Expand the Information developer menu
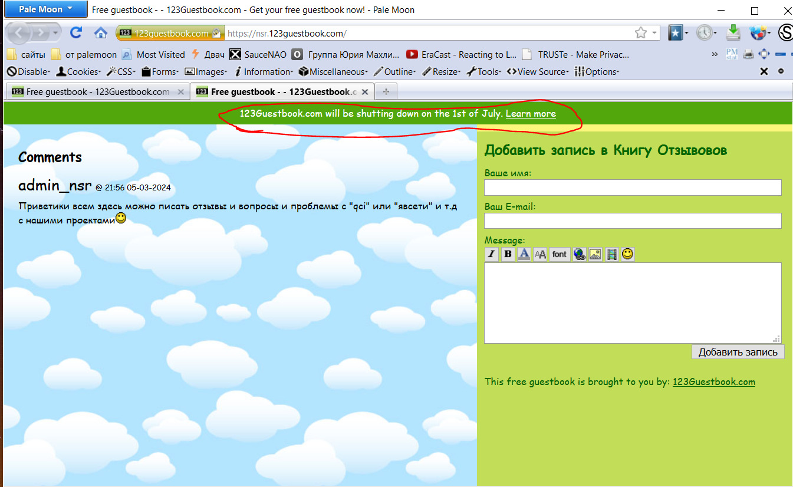793x487 pixels. pyautogui.click(x=264, y=71)
